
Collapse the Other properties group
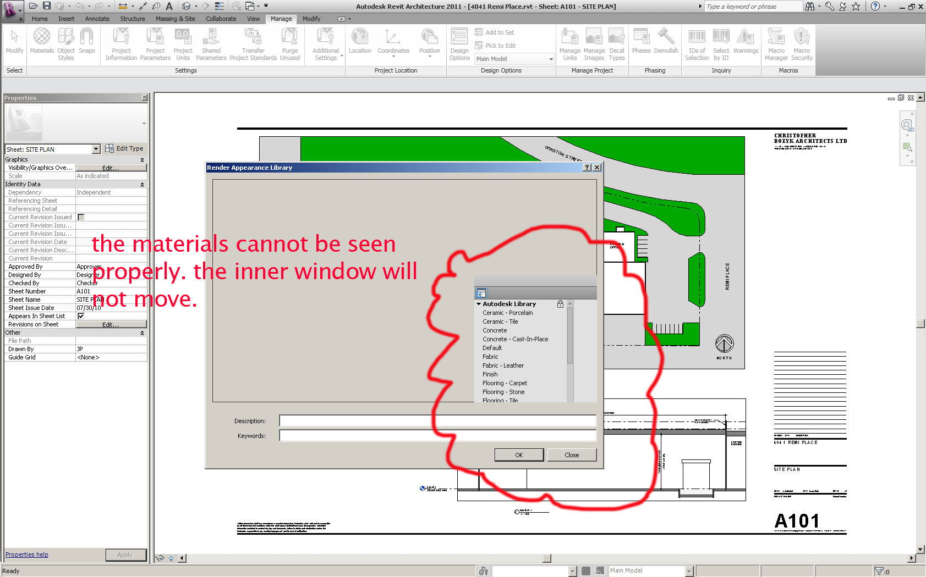tap(142, 333)
